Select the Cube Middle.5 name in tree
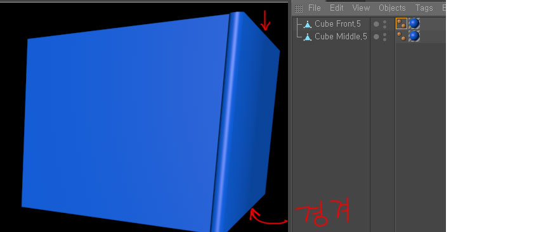 (341, 36)
